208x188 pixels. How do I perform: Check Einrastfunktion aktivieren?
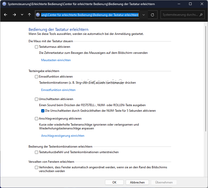click(36, 77)
